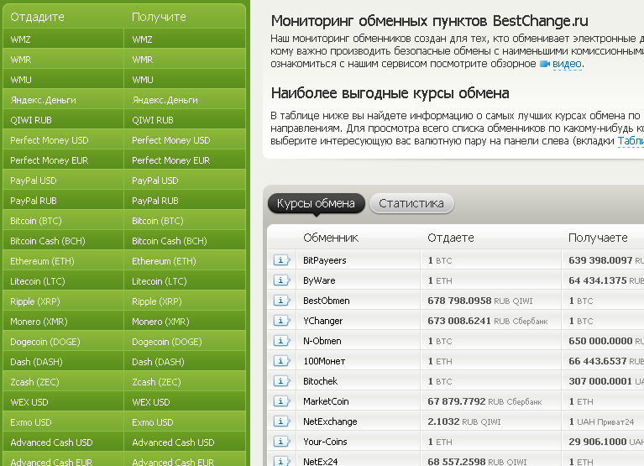Open MarketCoin exchanger link
The width and height of the screenshot is (644, 466).
click(x=326, y=401)
